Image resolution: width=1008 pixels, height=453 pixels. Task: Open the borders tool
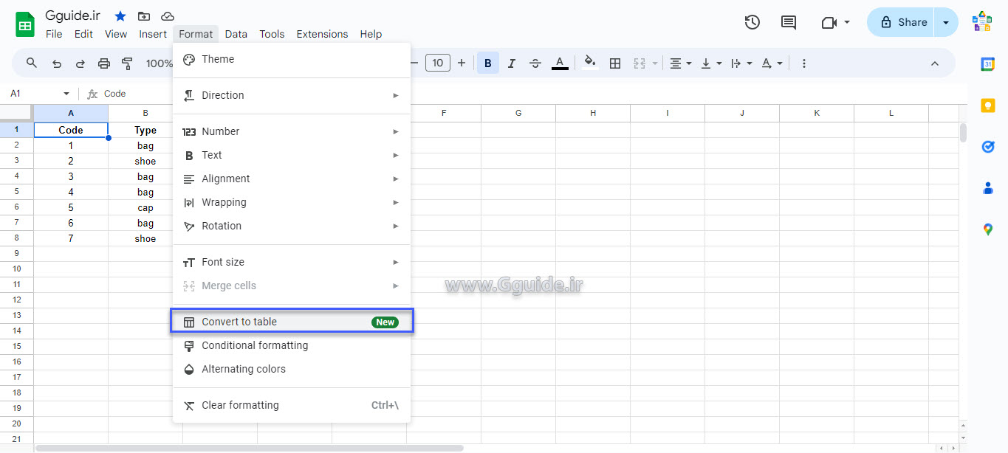615,63
